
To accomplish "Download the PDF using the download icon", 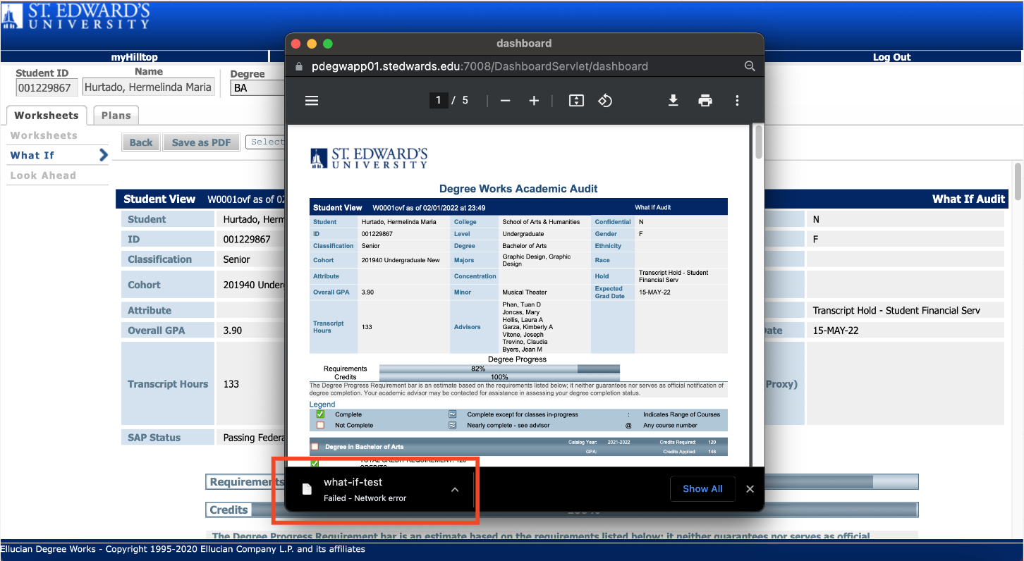I will (x=673, y=101).
